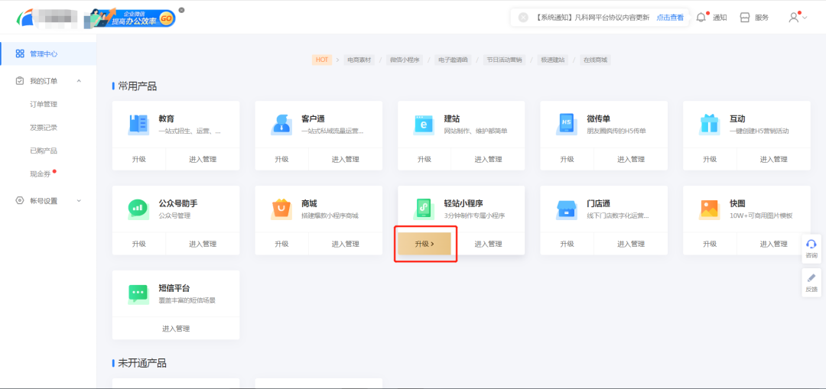Open the user avatar dropdown
The height and width of the screenshot is (389, 826).
pyautogui.click(x=797, y=18)
